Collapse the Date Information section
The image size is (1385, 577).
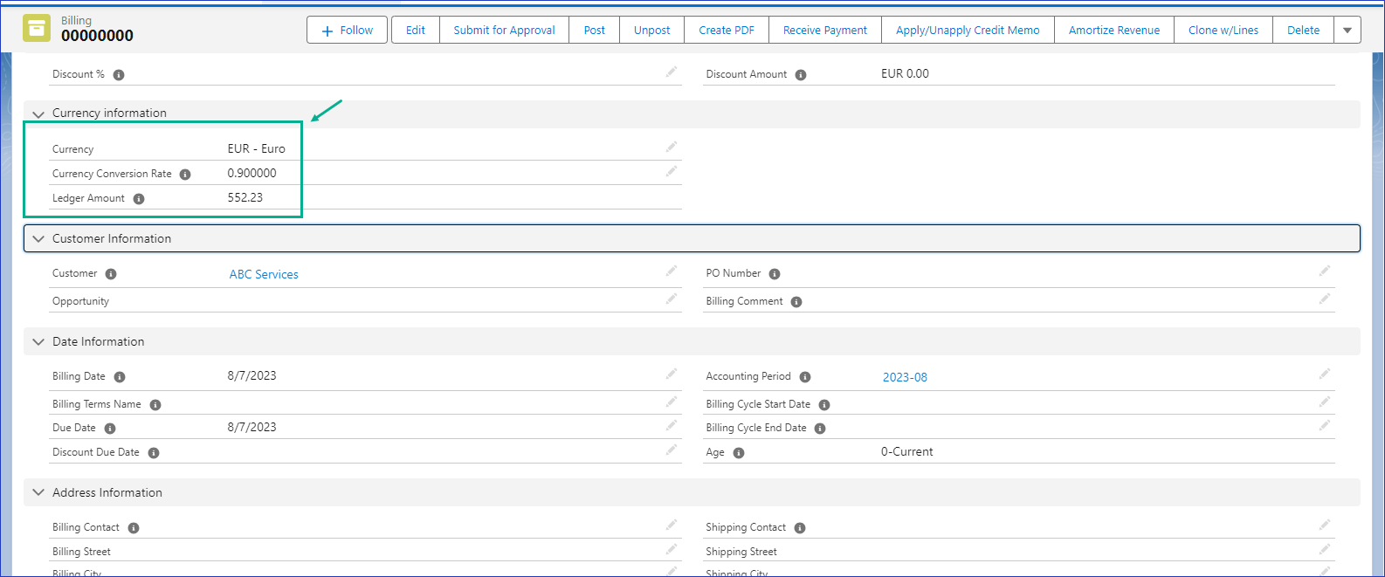tap(38, 342)
